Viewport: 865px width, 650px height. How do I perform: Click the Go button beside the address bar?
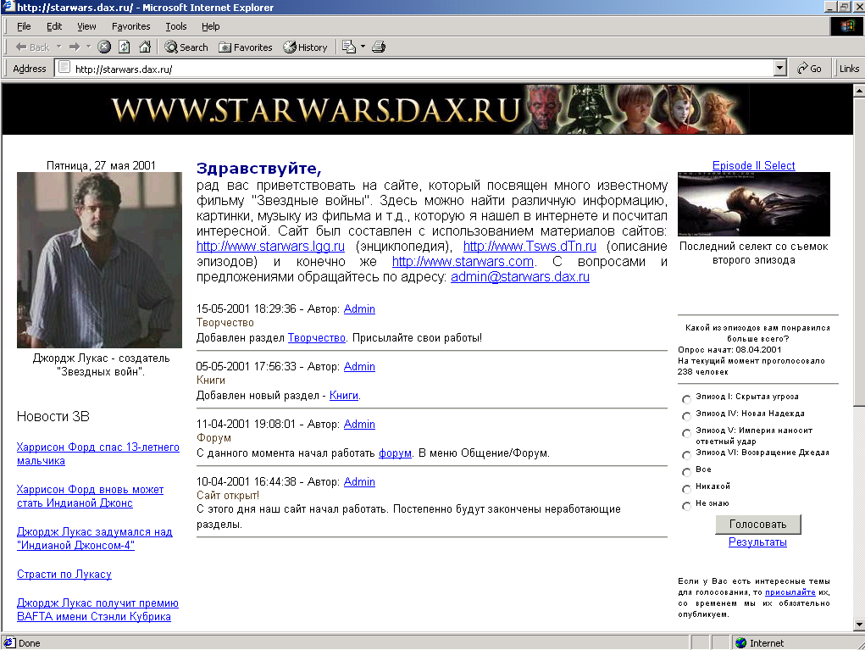point(809,69)
